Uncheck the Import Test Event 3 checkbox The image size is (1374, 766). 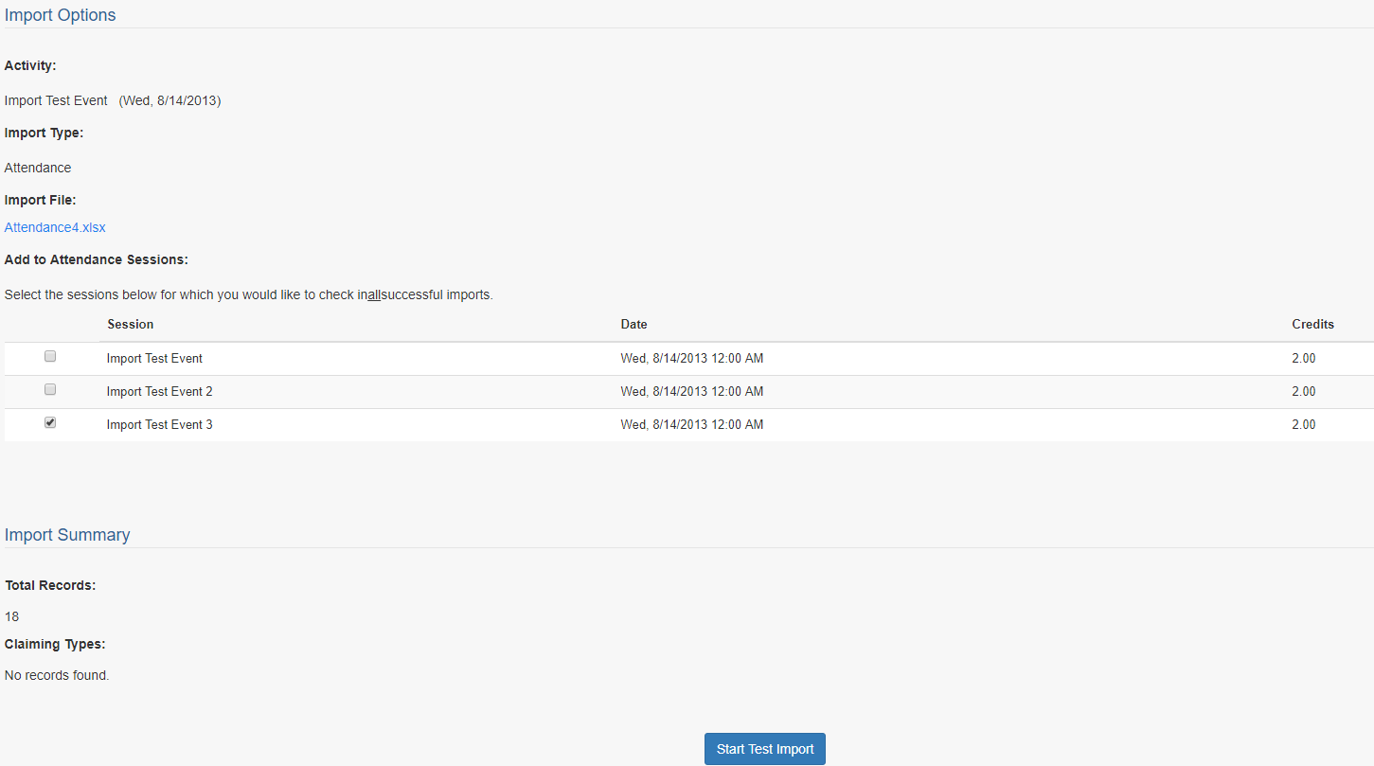pos(50,423)
